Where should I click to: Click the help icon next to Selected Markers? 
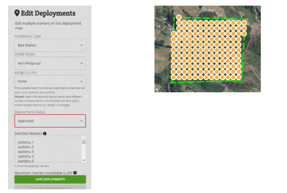pos(44,134)
